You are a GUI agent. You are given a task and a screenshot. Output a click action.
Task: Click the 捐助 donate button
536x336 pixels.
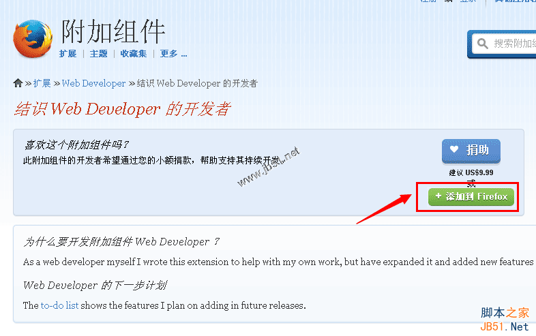pyautogui.click(x=471, y=151)
